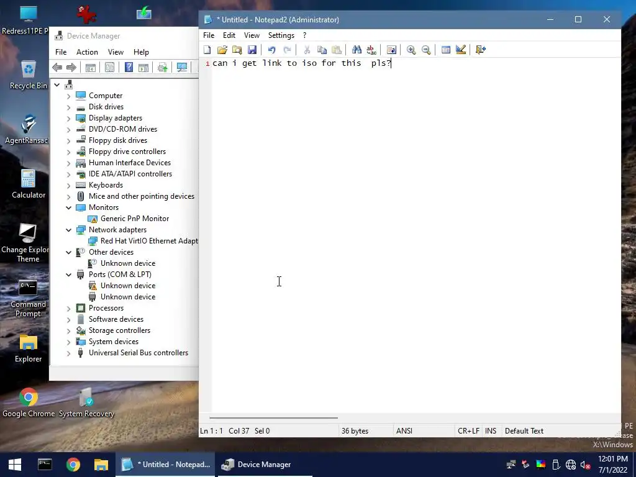This screenshot has height=477, width=636.
Task: Click the Paste clipboard icon in Notepad2
Action: tap(337, 50)
